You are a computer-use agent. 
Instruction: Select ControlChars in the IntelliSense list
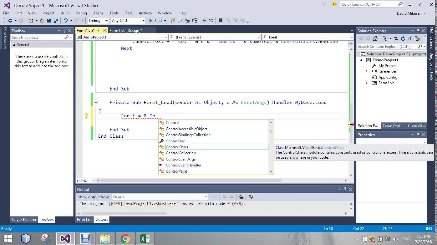[214, 147]
